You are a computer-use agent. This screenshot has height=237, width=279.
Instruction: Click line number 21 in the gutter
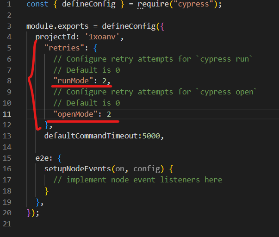7,224
